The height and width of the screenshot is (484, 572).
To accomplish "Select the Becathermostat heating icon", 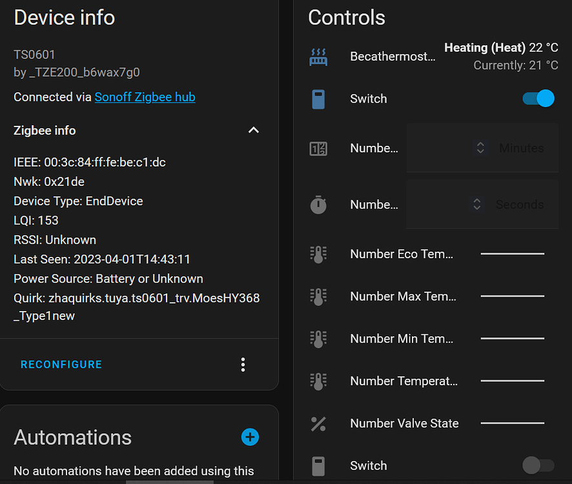I will coord(318,56).
